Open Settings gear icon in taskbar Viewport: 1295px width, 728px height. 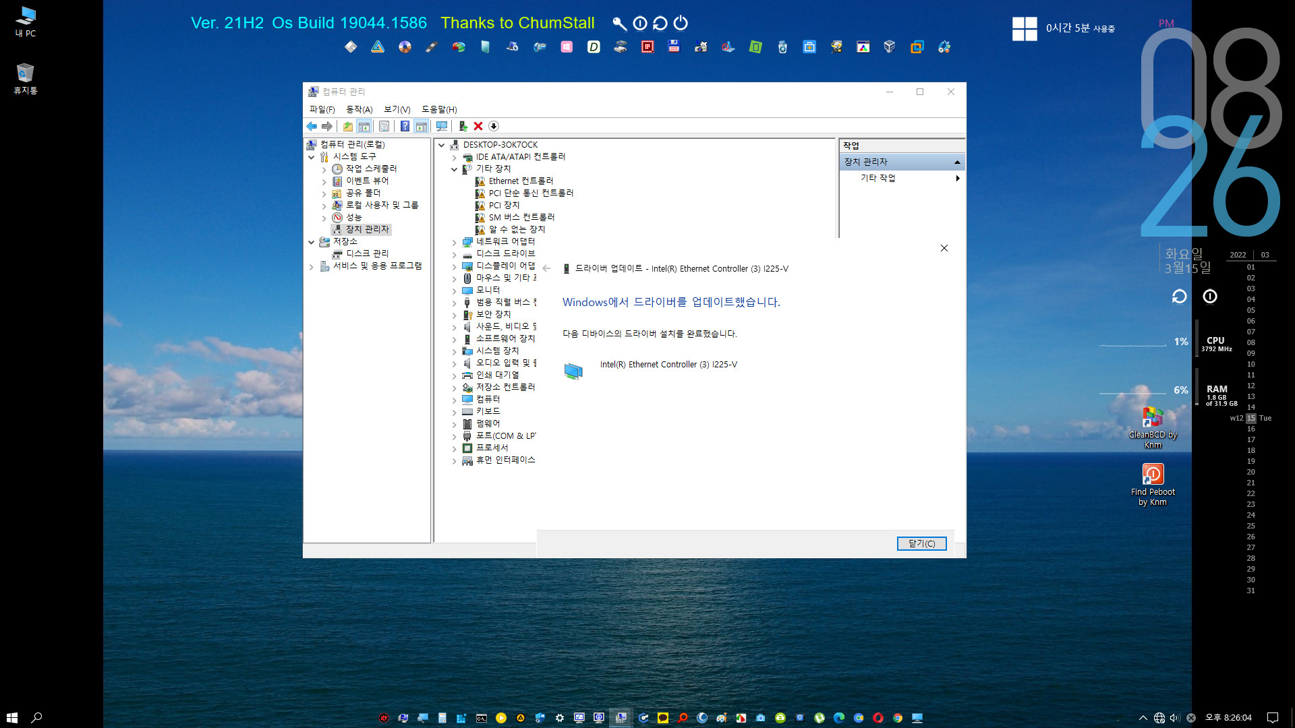coord(560,718)
